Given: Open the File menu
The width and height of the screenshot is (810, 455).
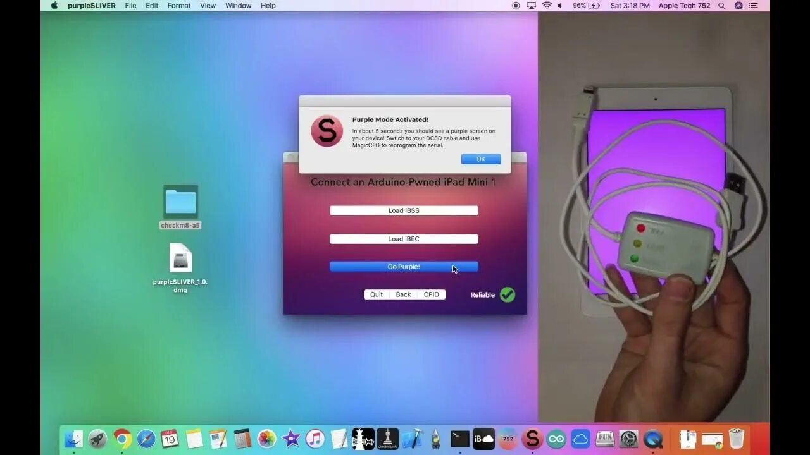Looking at the screenshot, I should coord(130,6).
